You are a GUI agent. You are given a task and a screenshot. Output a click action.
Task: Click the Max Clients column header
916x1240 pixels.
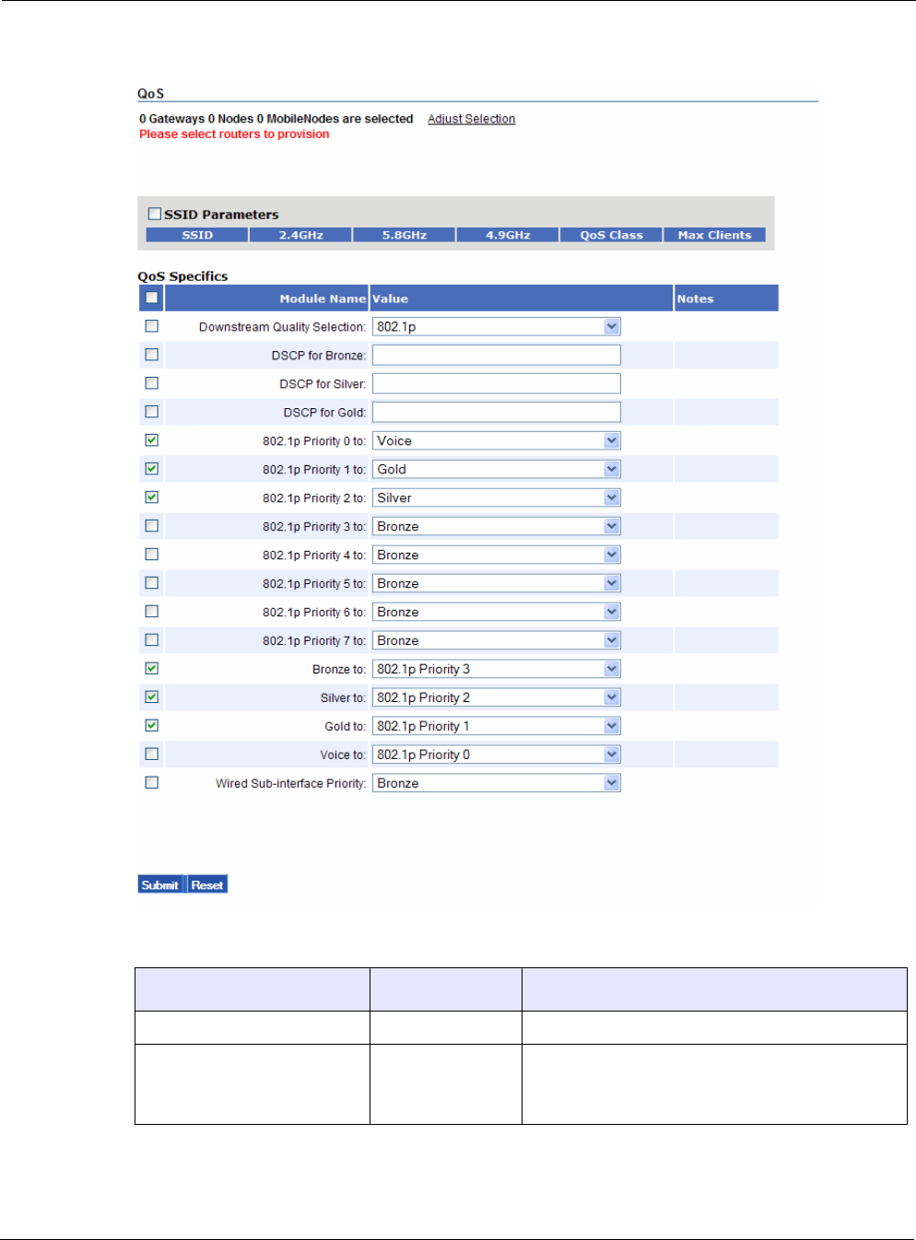click(714, 235)
